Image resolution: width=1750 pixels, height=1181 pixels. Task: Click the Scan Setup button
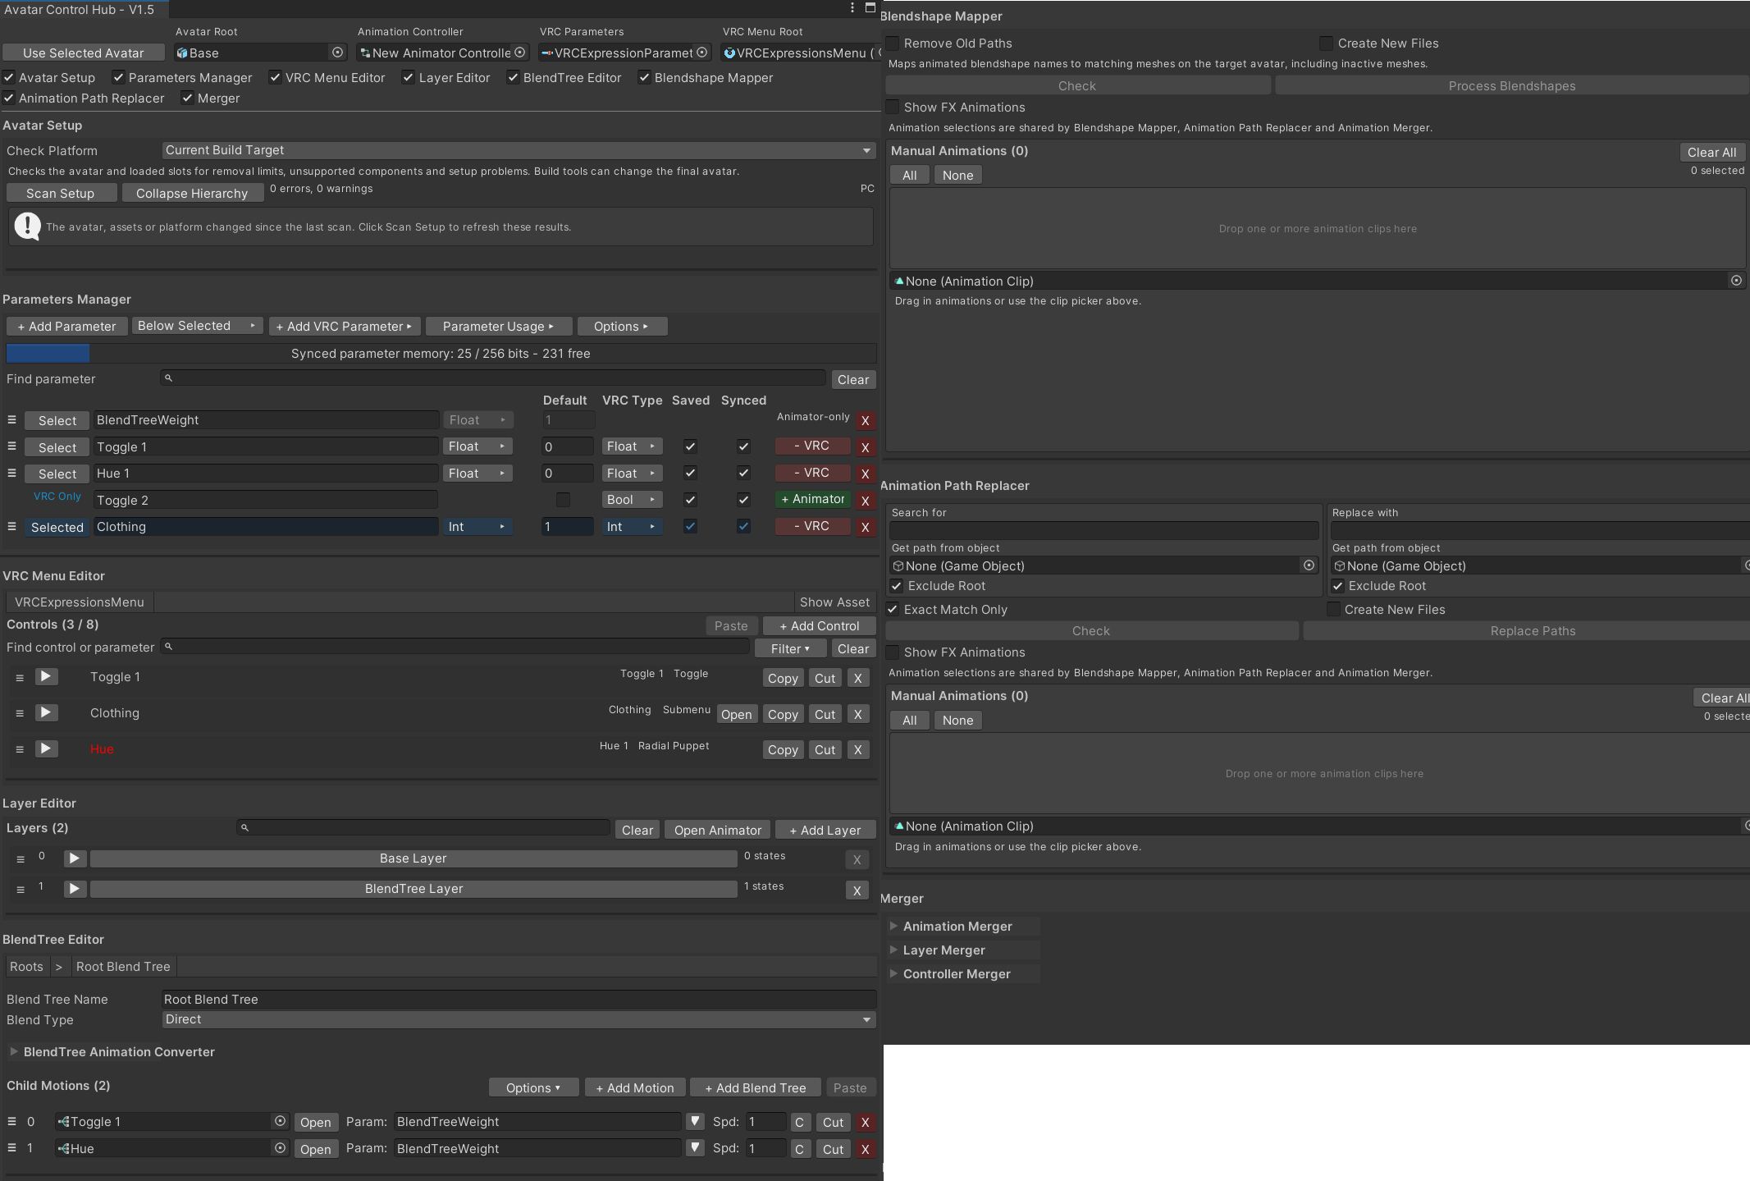click(x=61, y=194)
